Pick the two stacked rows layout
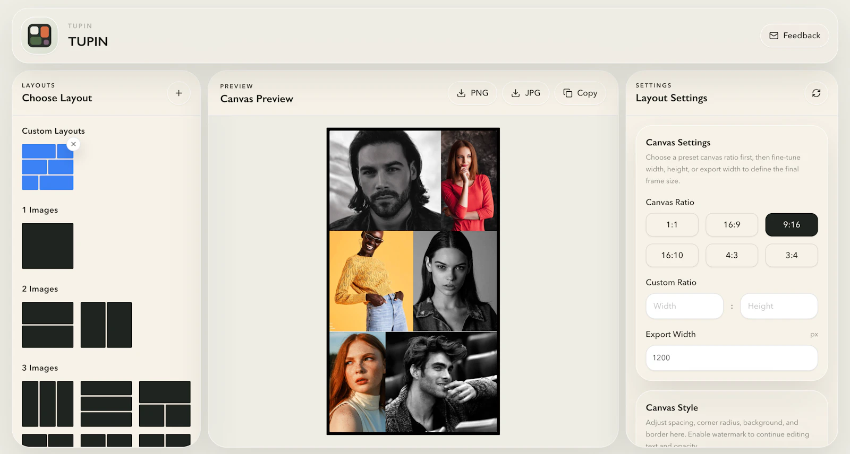This screenshot has width=850, height=454. tap(48, 325)
